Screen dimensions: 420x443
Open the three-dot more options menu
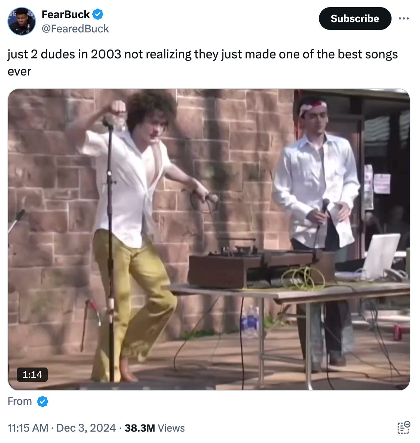pyautogui.click(x=404, y=19)
